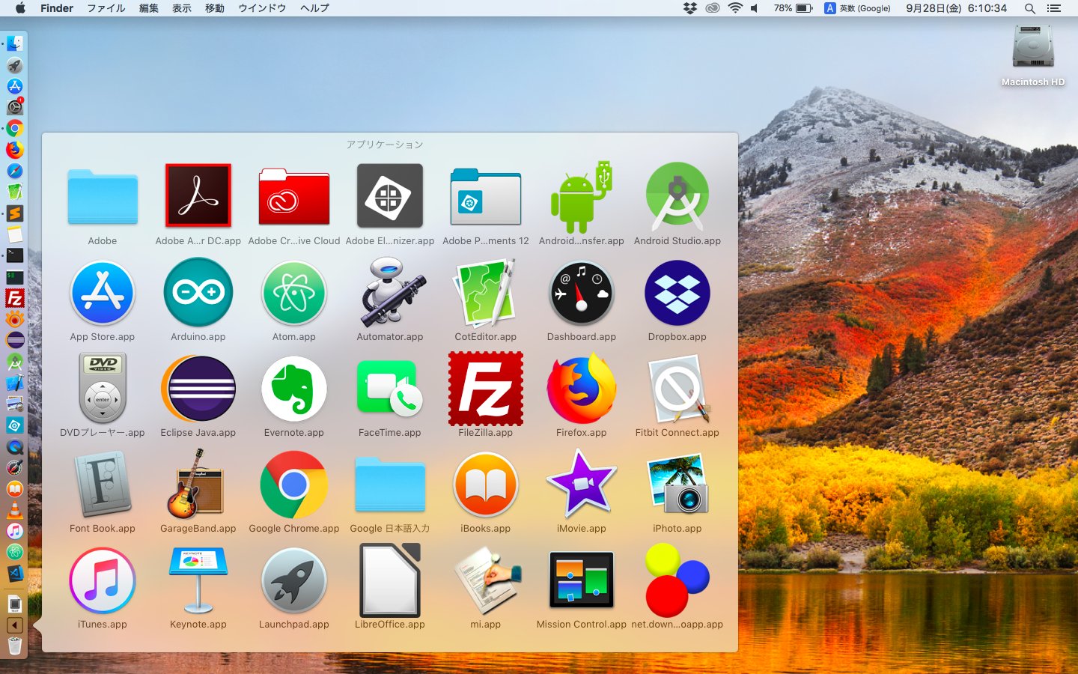The width and height of the screenshot is (1078, 674).
Task: Launch the Dropbox app icon
Action: (x=677, y=292)
